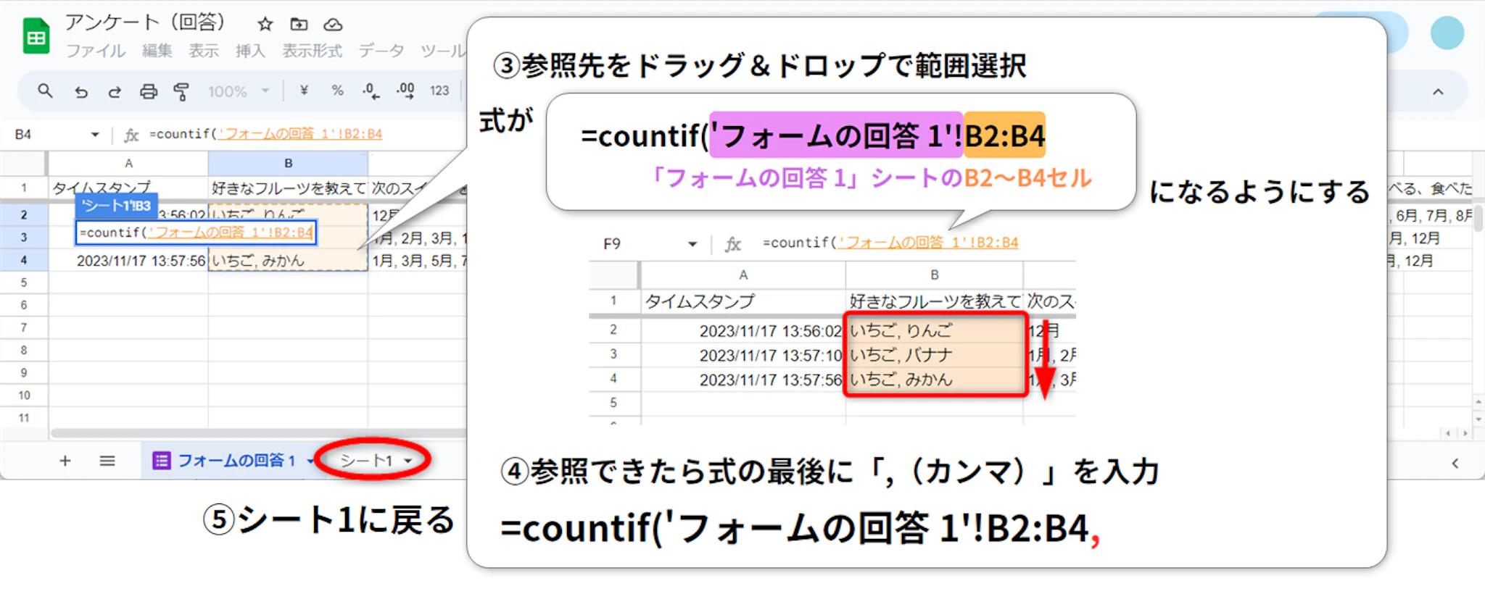Image resolution: width=1485 pixels, height=607 pixels.
Task: Show the all sheets list
Action: tap(107, 461)
